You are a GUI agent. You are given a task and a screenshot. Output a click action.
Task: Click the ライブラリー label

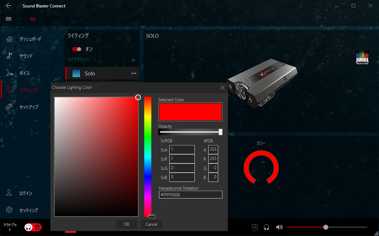(76, 60)
